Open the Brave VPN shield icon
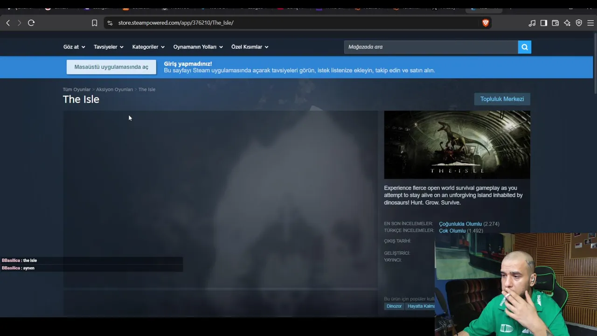Viewport: 597px width, 336px height. 579,23
